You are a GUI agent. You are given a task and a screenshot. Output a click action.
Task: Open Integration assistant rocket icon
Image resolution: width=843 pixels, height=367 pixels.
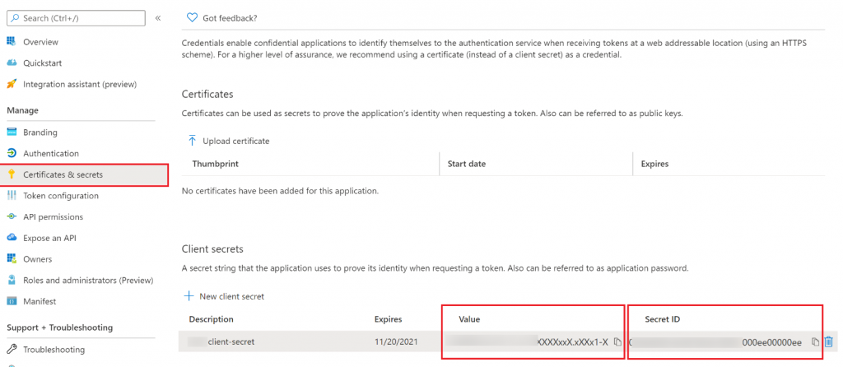(12, 84)
